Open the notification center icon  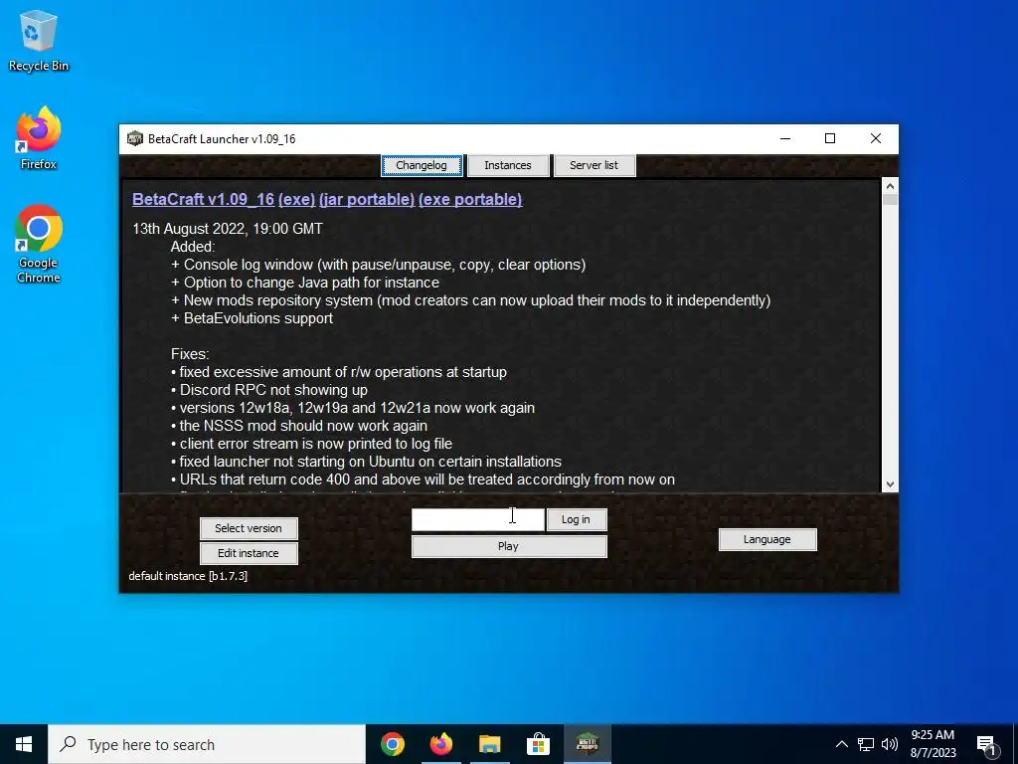coord(987,745)
